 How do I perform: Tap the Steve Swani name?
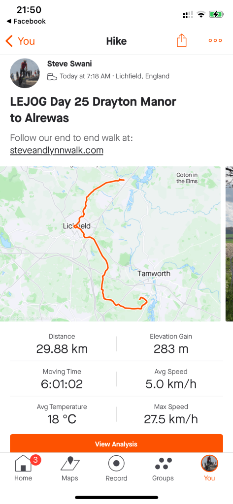tap(69, 63)
